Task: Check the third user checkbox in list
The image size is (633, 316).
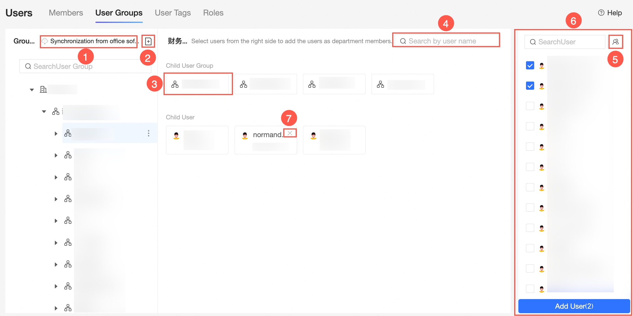Action: (x=530, y=106)
